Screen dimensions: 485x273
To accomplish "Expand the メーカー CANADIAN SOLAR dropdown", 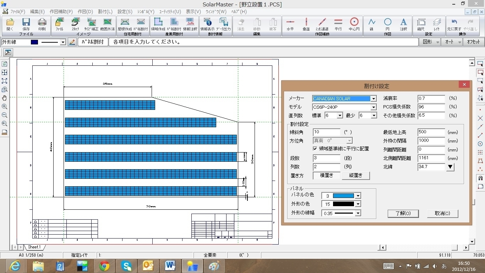I will pyautogui.click(x=373, y=99).
